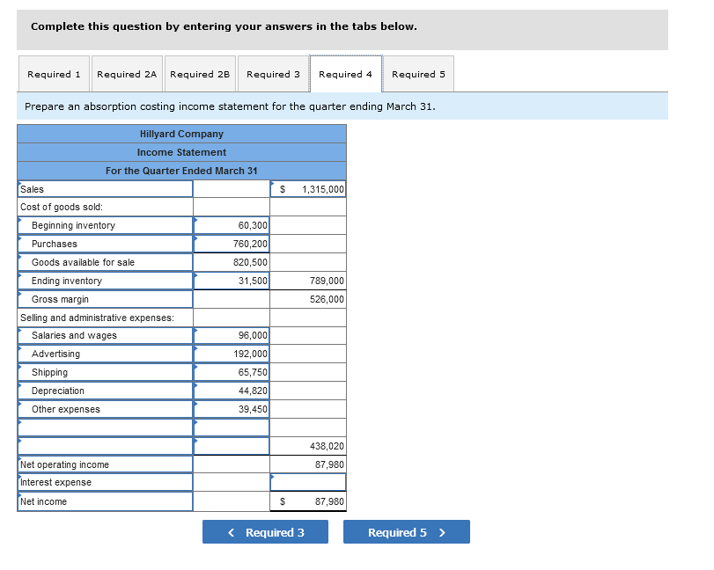Click the Depreciation amount field
Screen dimensions: 714x570
(x=232, y=391)
